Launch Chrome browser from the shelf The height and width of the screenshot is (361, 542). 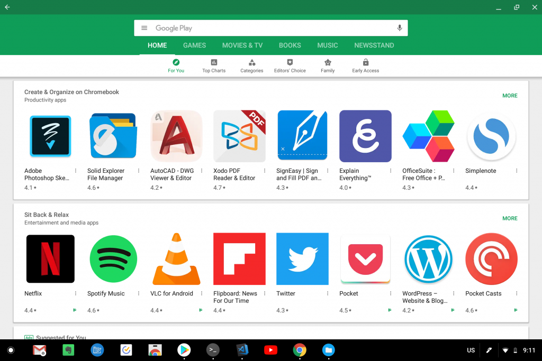(300, 350)
